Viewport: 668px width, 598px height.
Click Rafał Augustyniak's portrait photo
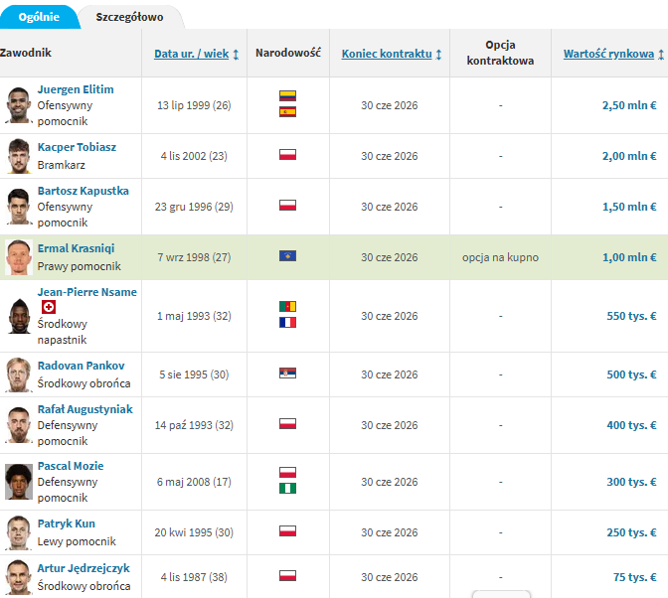(19, 425)
